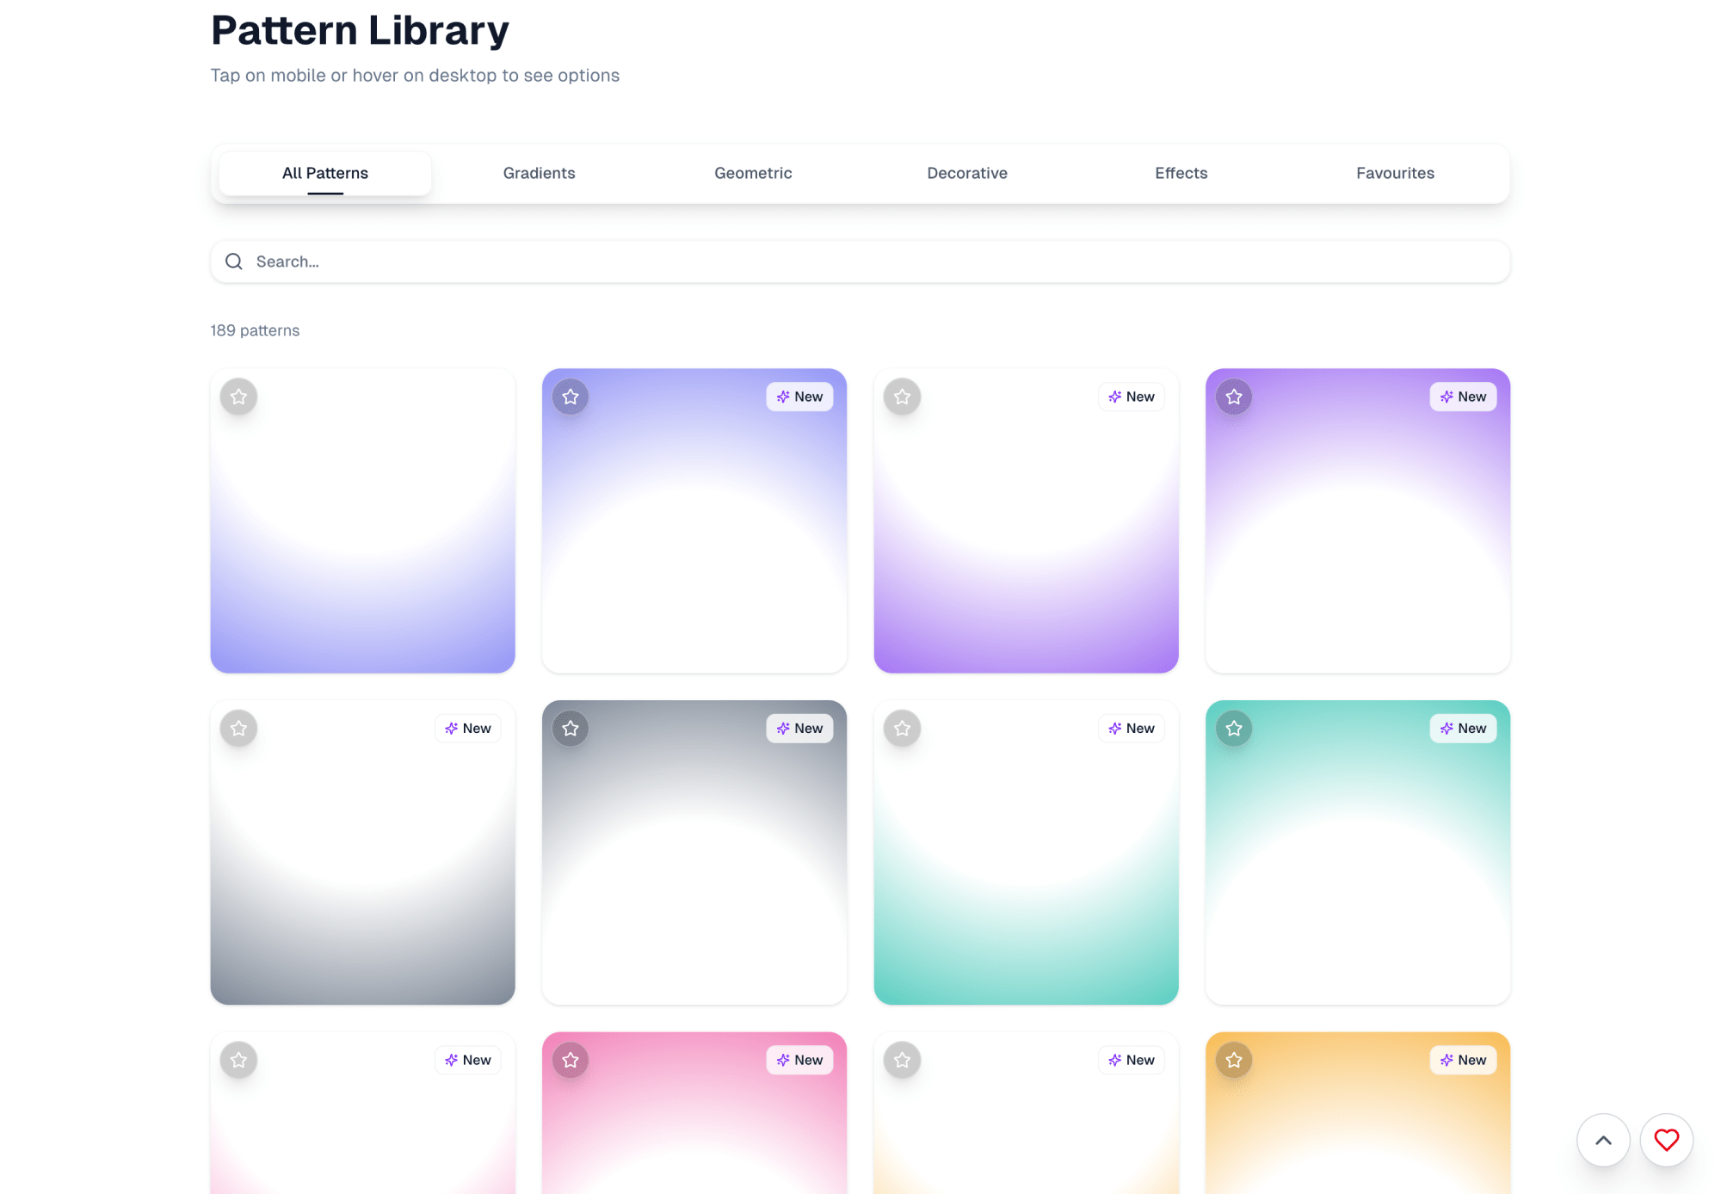
Task: Click the New badge on gray top-glow card
Action: (799, 729)
